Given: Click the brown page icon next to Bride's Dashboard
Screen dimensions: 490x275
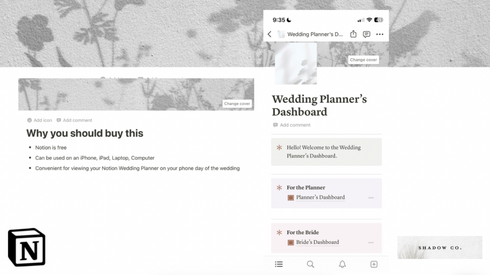Looking at the screenshot, I should tap(291, 242).
